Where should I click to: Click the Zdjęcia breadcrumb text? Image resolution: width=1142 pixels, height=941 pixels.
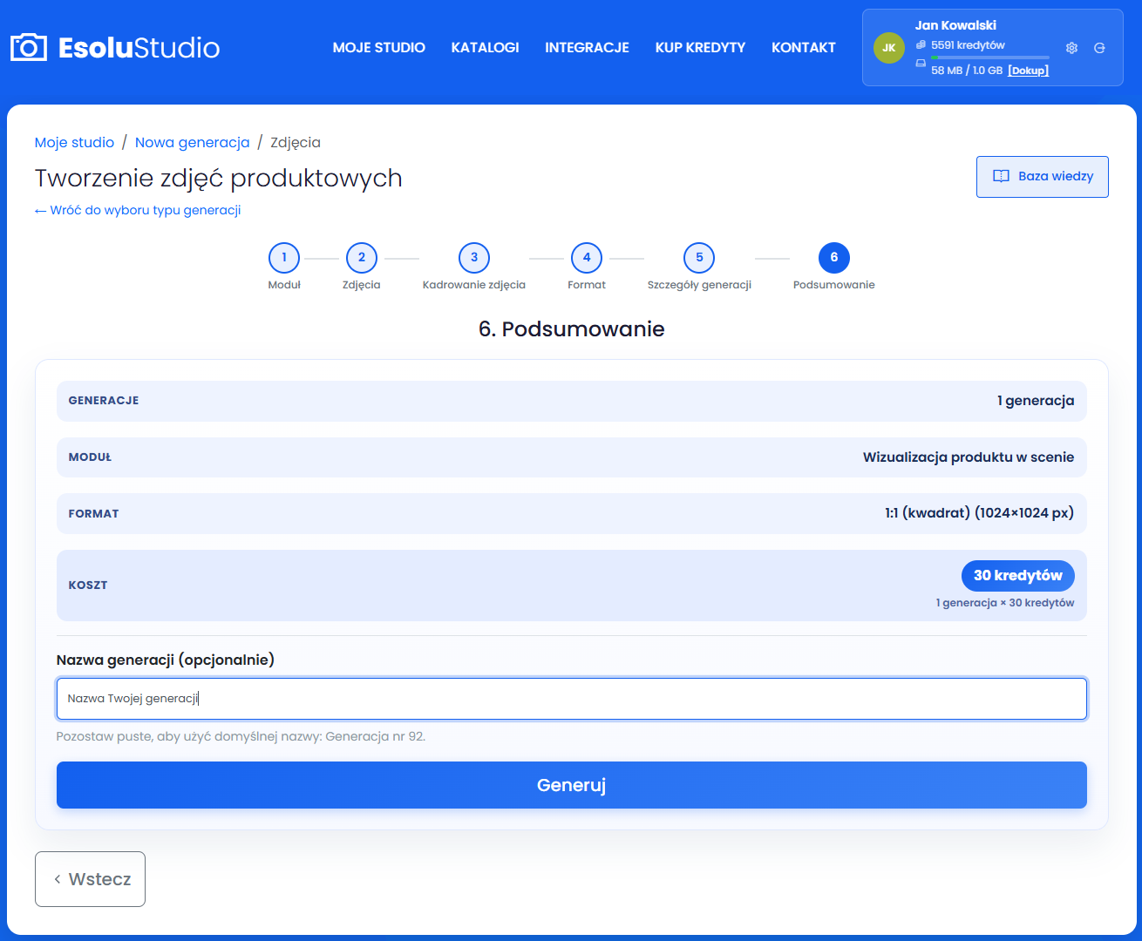296,142
